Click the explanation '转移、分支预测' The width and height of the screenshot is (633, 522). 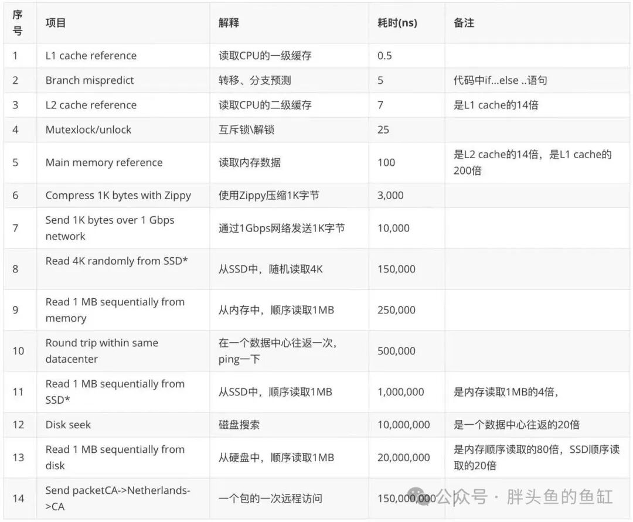(255, 80)
